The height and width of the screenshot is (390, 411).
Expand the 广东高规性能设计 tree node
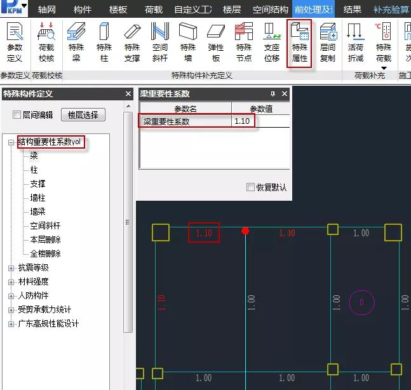coord(11,324)
